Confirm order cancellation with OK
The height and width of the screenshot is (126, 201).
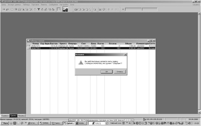click(106, 72)
